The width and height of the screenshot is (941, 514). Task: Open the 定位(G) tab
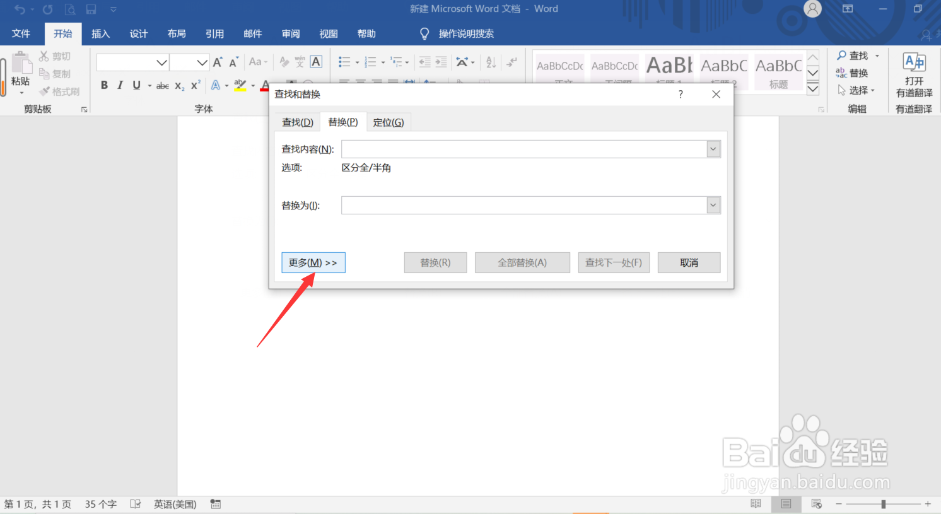[x=389, y=122]
